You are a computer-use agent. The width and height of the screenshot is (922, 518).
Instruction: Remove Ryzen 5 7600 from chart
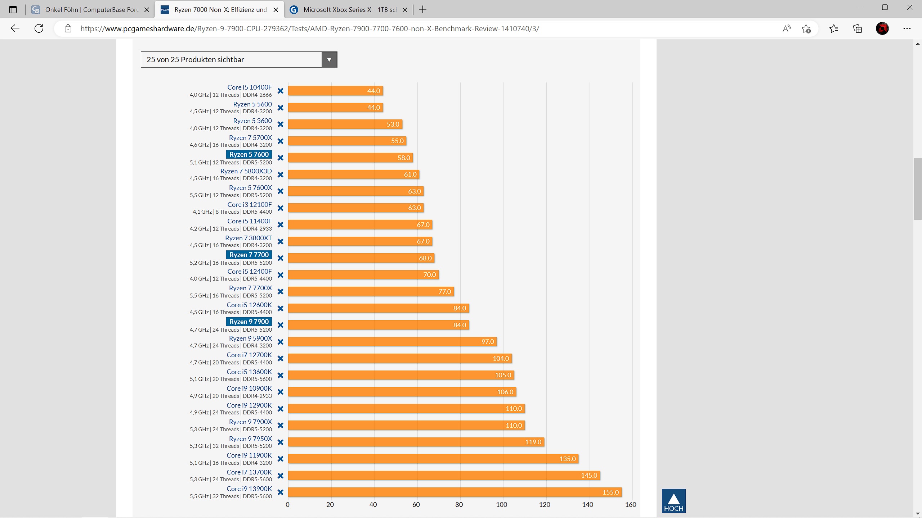(281, 158)
